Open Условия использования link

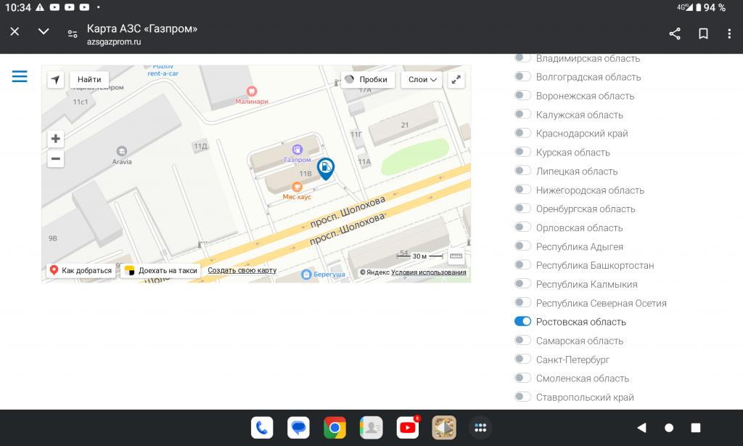pos(429,272)
